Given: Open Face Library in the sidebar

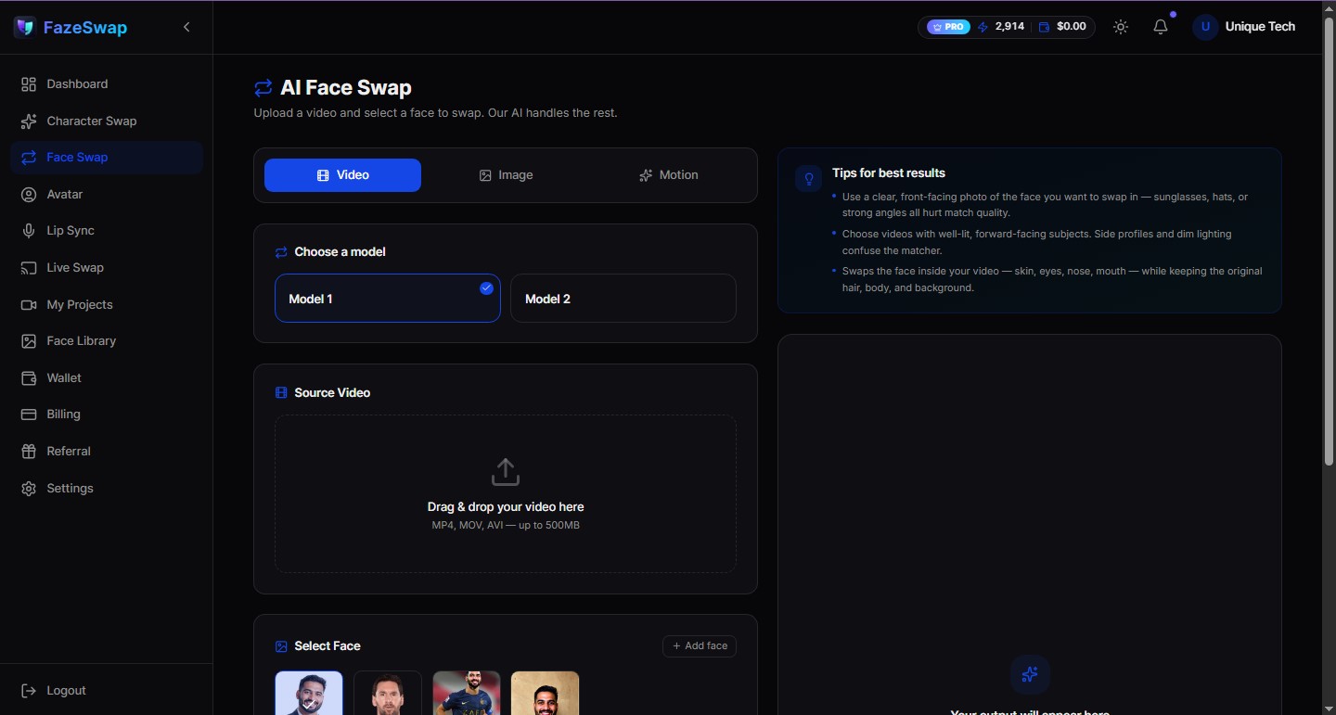Looking at the screenshot, I should [x=107, y=340].
